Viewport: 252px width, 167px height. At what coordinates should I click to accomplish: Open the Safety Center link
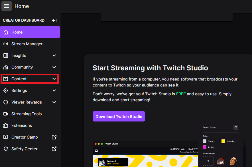pyautogui.click(x=30, y=149)
